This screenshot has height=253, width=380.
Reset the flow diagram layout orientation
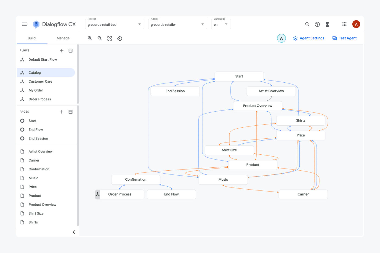(119, 38)
